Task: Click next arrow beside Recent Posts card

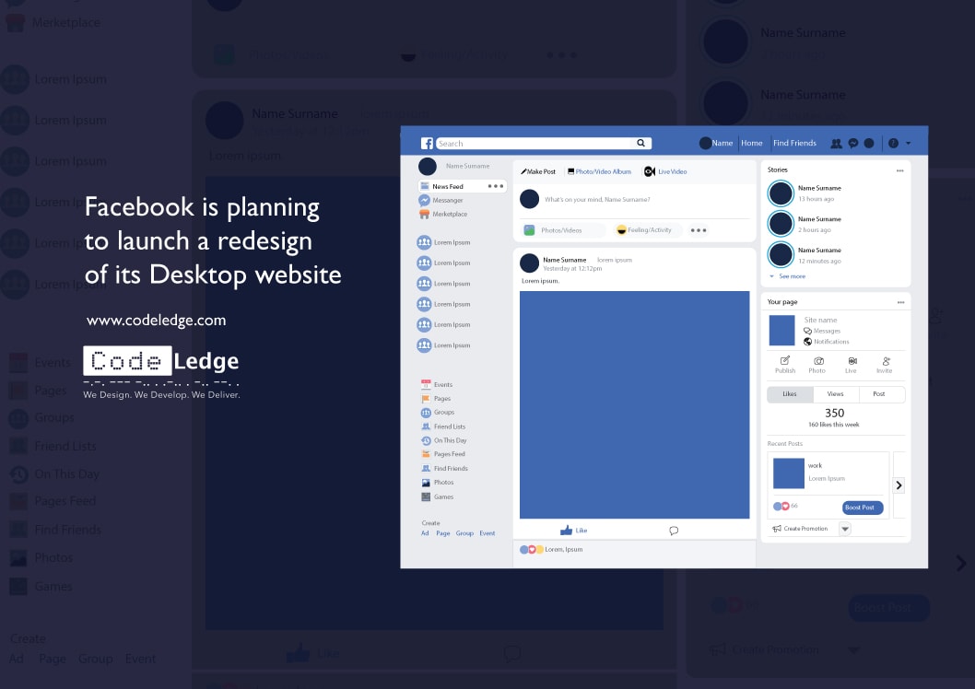Action: pyautogui.click(x=899, y=485)
